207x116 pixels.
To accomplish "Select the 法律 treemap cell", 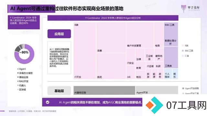I will (x=140, y=55).
